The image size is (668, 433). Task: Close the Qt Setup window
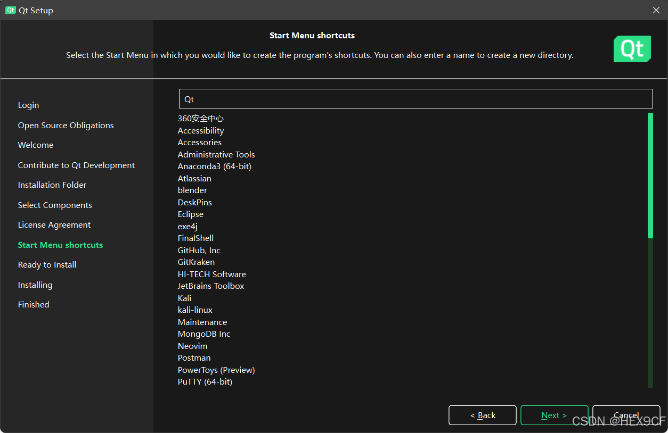click(656, 10)
